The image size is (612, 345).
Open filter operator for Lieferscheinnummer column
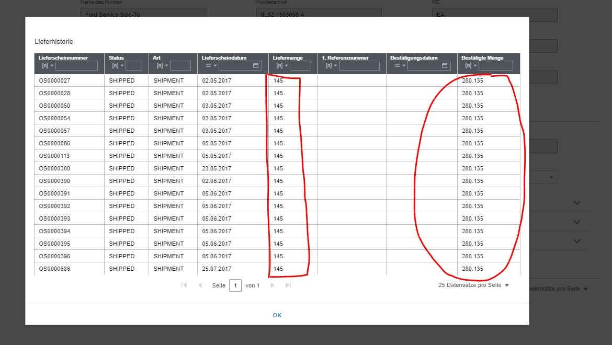tap(48, 65)
